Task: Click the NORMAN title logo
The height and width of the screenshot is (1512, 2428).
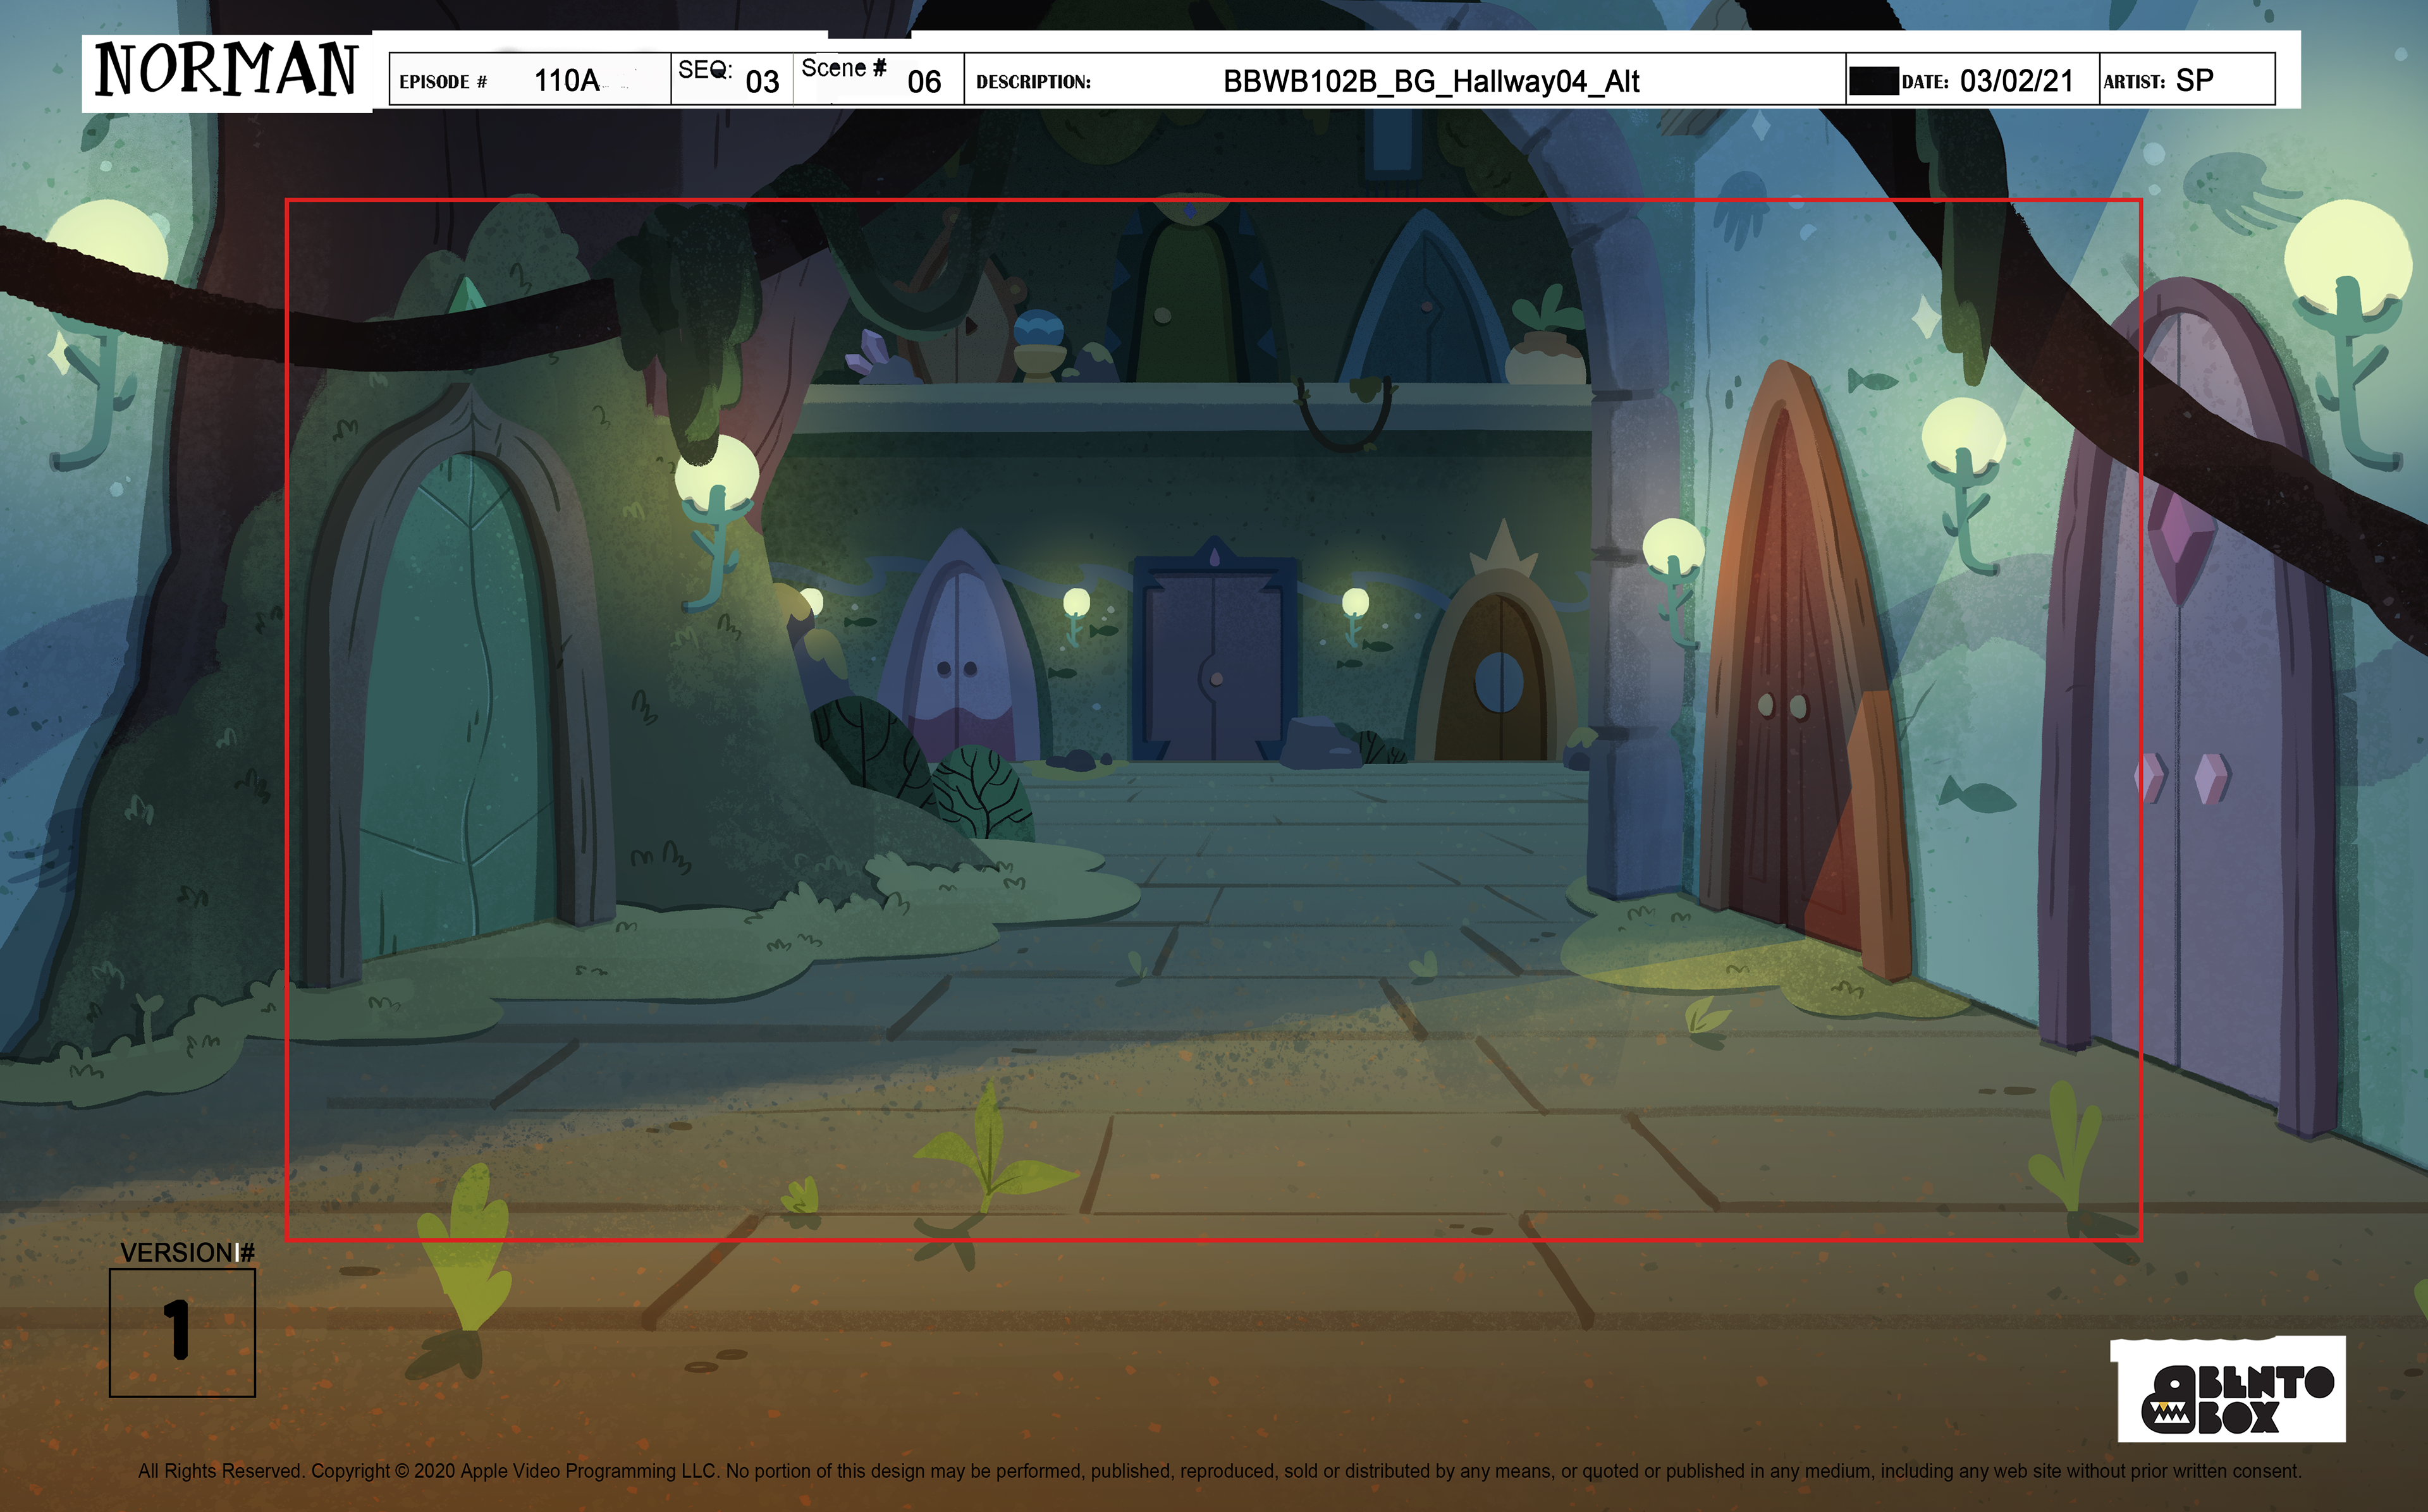Action: coord(227,71)
